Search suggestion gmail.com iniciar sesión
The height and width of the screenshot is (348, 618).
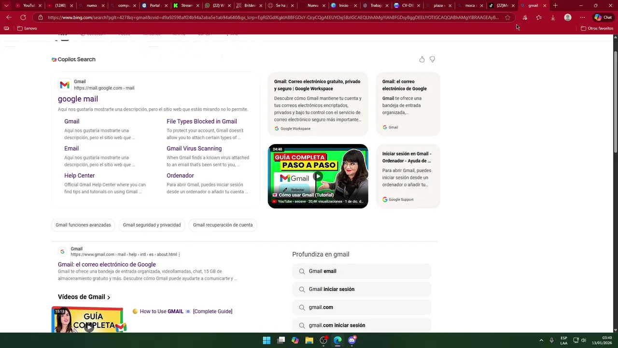(362, 325)
